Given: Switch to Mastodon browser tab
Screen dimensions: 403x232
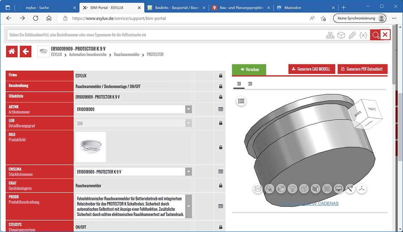Looking at the screenshot, I should pos(306,8).
